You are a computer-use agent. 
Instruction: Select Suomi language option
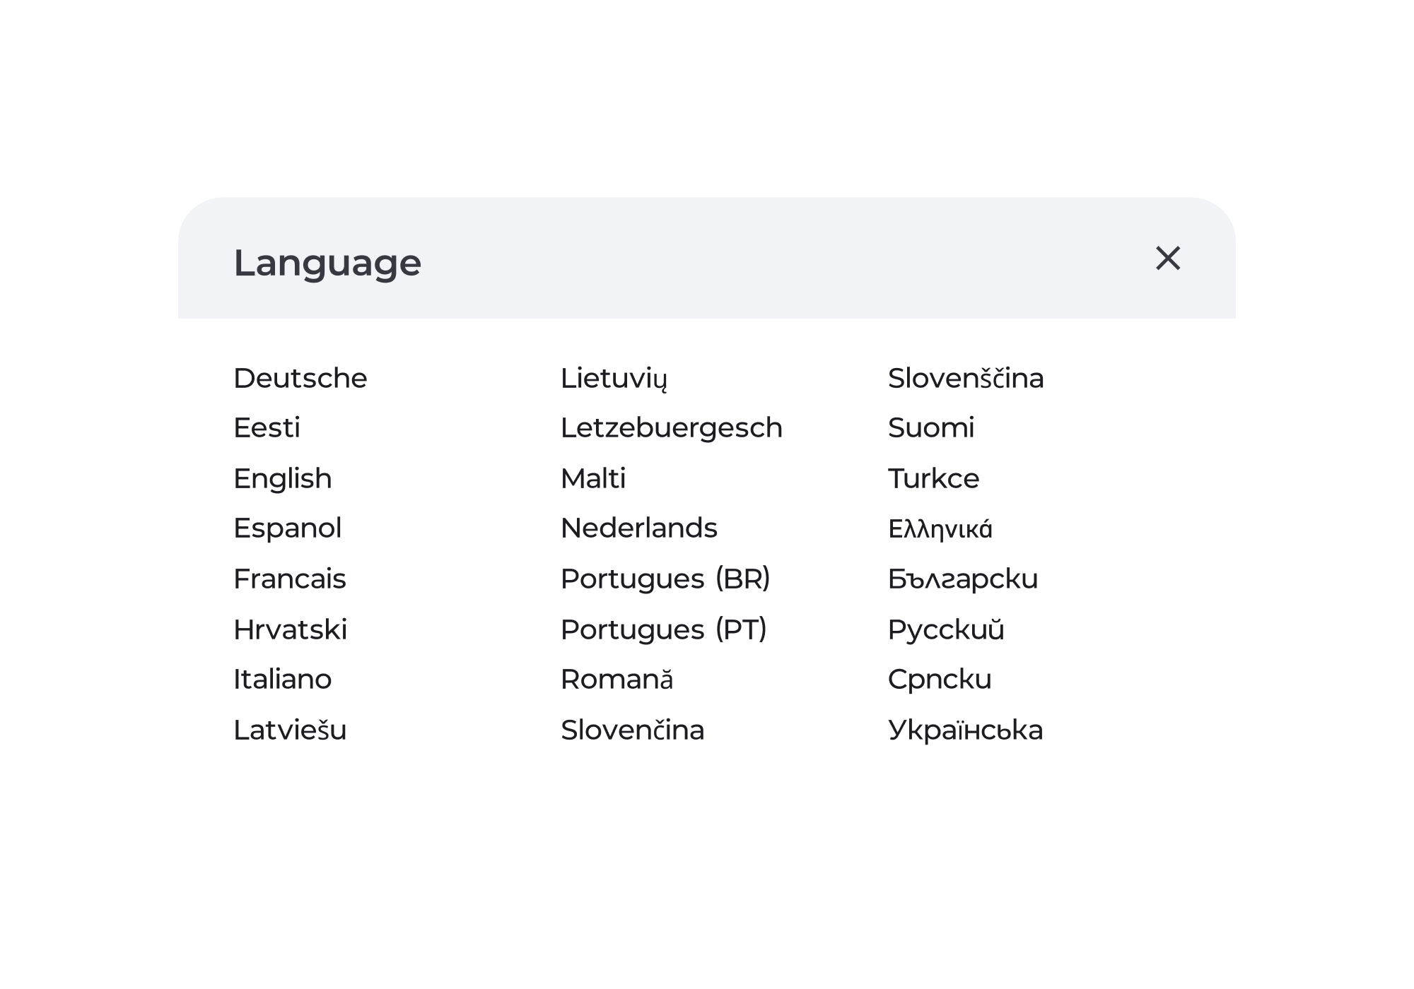(x=931, y=427)
